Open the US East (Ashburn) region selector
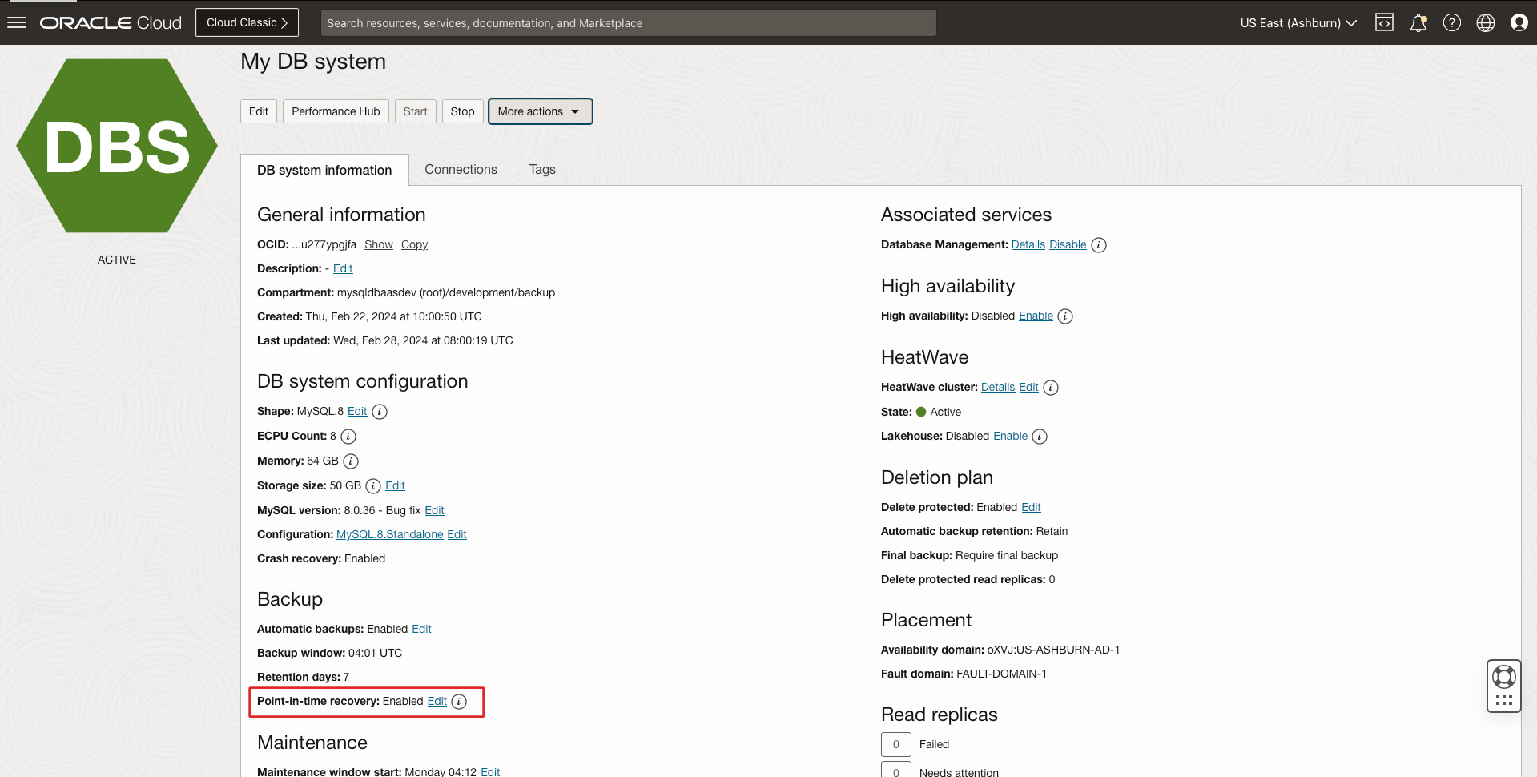1537x777 pixels. point(1298,22)
